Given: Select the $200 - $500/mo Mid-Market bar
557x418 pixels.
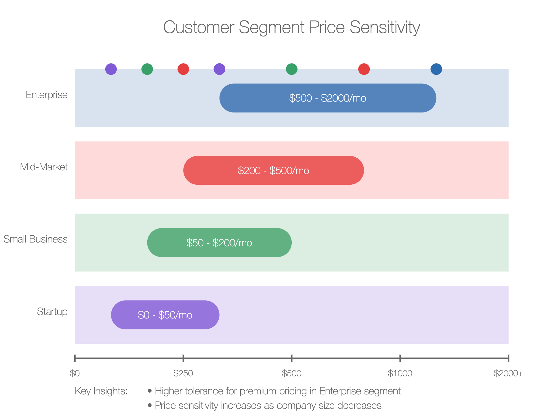Looking at the screenshot, I should [273, 170].
